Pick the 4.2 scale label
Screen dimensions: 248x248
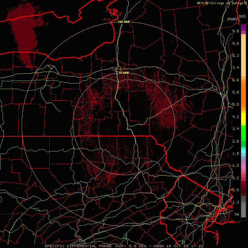236,117
